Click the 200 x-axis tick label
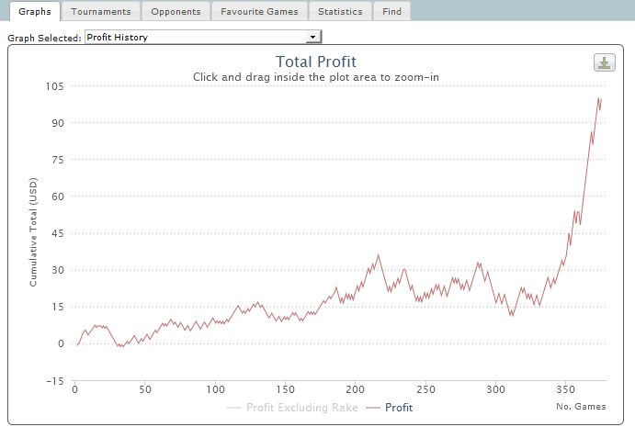 point(355,389)
